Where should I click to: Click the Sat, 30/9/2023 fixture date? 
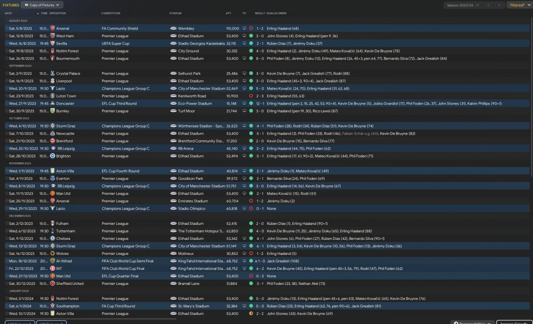click(x=22, y=111)
